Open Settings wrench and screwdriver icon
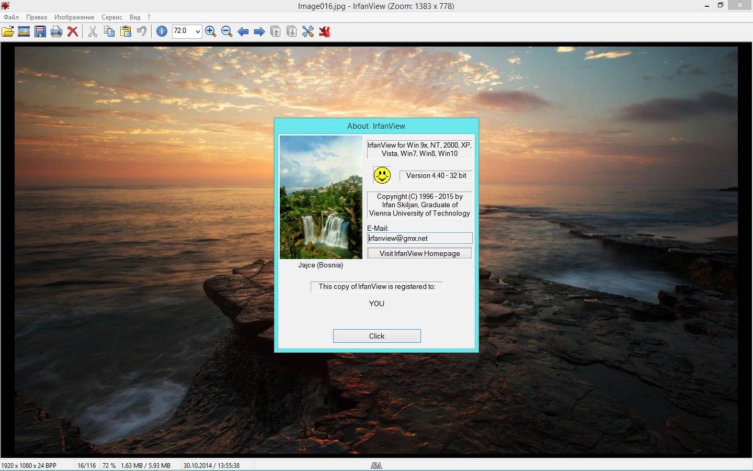 307,31
